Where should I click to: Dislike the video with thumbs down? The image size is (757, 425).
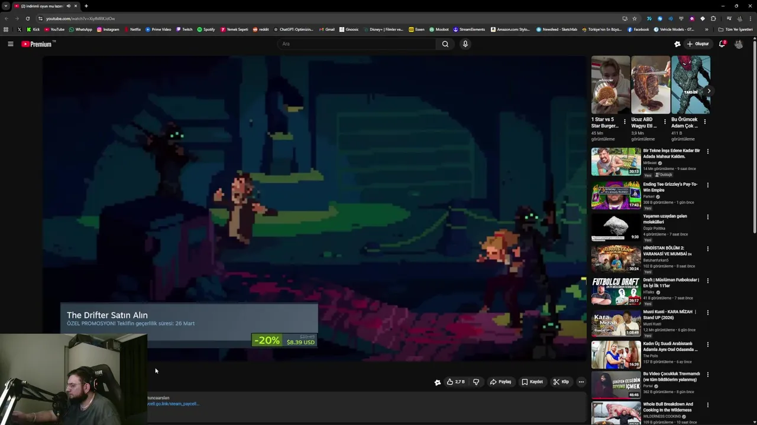476,382
